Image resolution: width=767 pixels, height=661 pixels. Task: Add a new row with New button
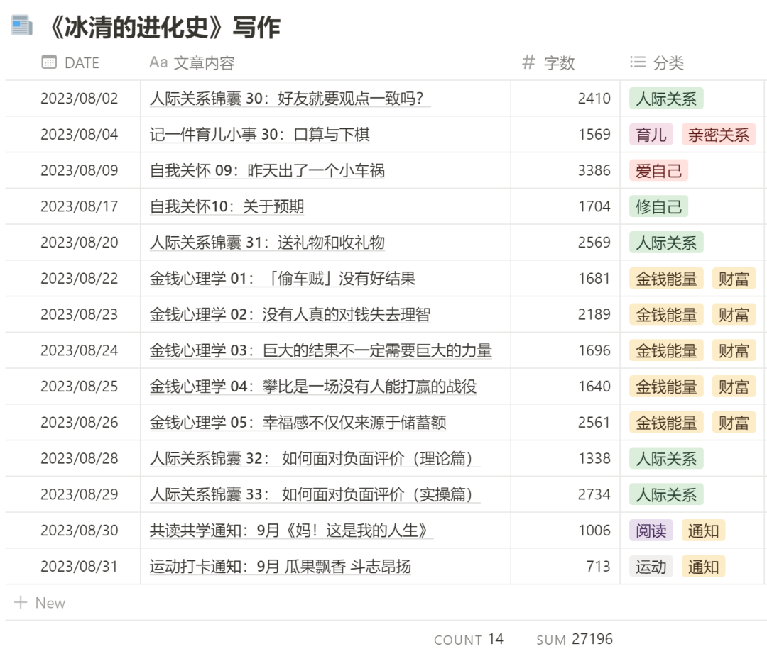click(x=40, y=602)
